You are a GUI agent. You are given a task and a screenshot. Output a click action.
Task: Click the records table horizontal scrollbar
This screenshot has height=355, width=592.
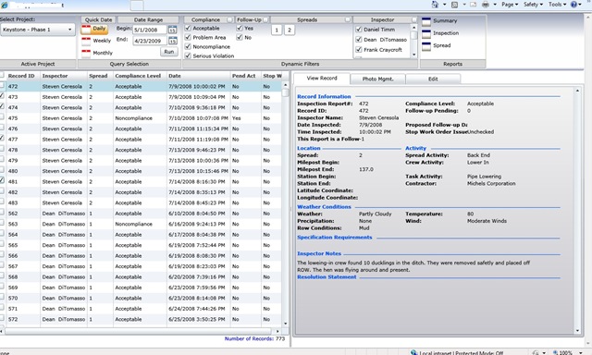(141, 331)
